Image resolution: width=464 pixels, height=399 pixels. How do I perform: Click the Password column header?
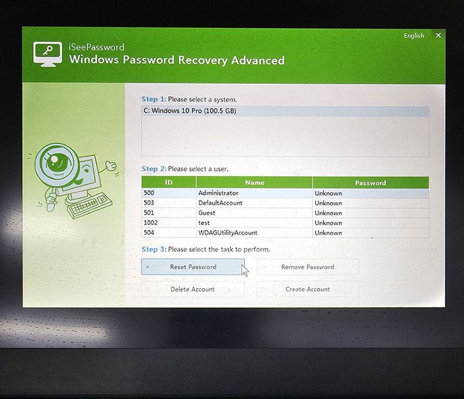[371, 183]
